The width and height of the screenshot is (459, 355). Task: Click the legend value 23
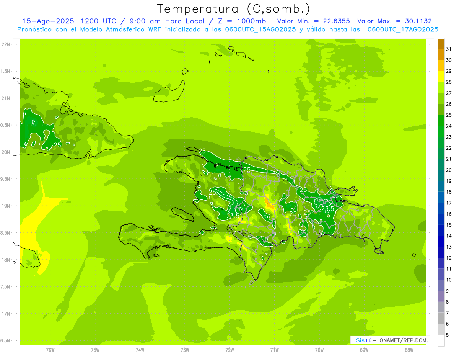coord(449,137)
